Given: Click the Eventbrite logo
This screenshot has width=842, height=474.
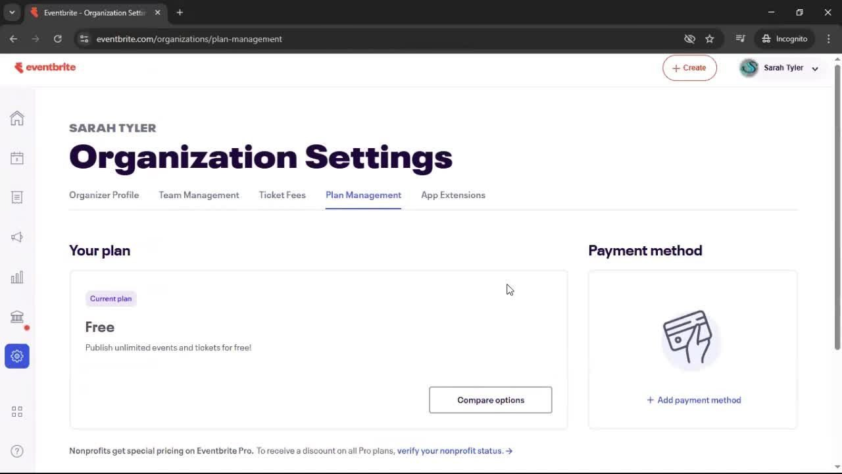Looking at the screenshot, I should click(x=45, y=67).
